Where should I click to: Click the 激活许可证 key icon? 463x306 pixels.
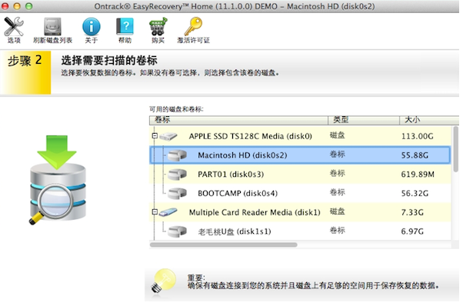pyautogui.click(x=193, y=27)
